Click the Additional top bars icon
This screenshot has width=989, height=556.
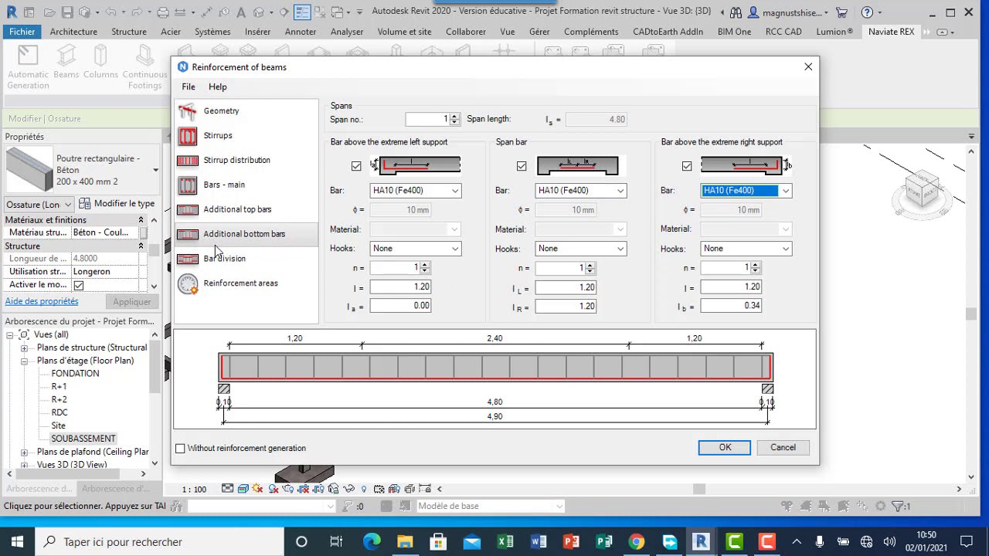188,209
